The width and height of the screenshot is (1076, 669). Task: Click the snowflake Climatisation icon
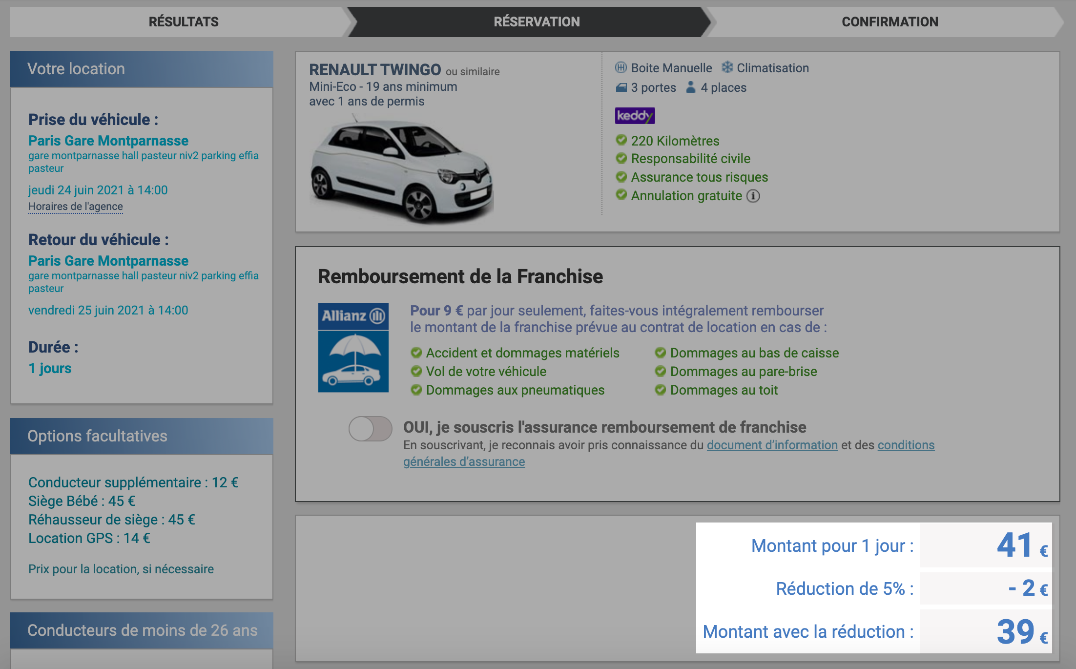point(727,67)
